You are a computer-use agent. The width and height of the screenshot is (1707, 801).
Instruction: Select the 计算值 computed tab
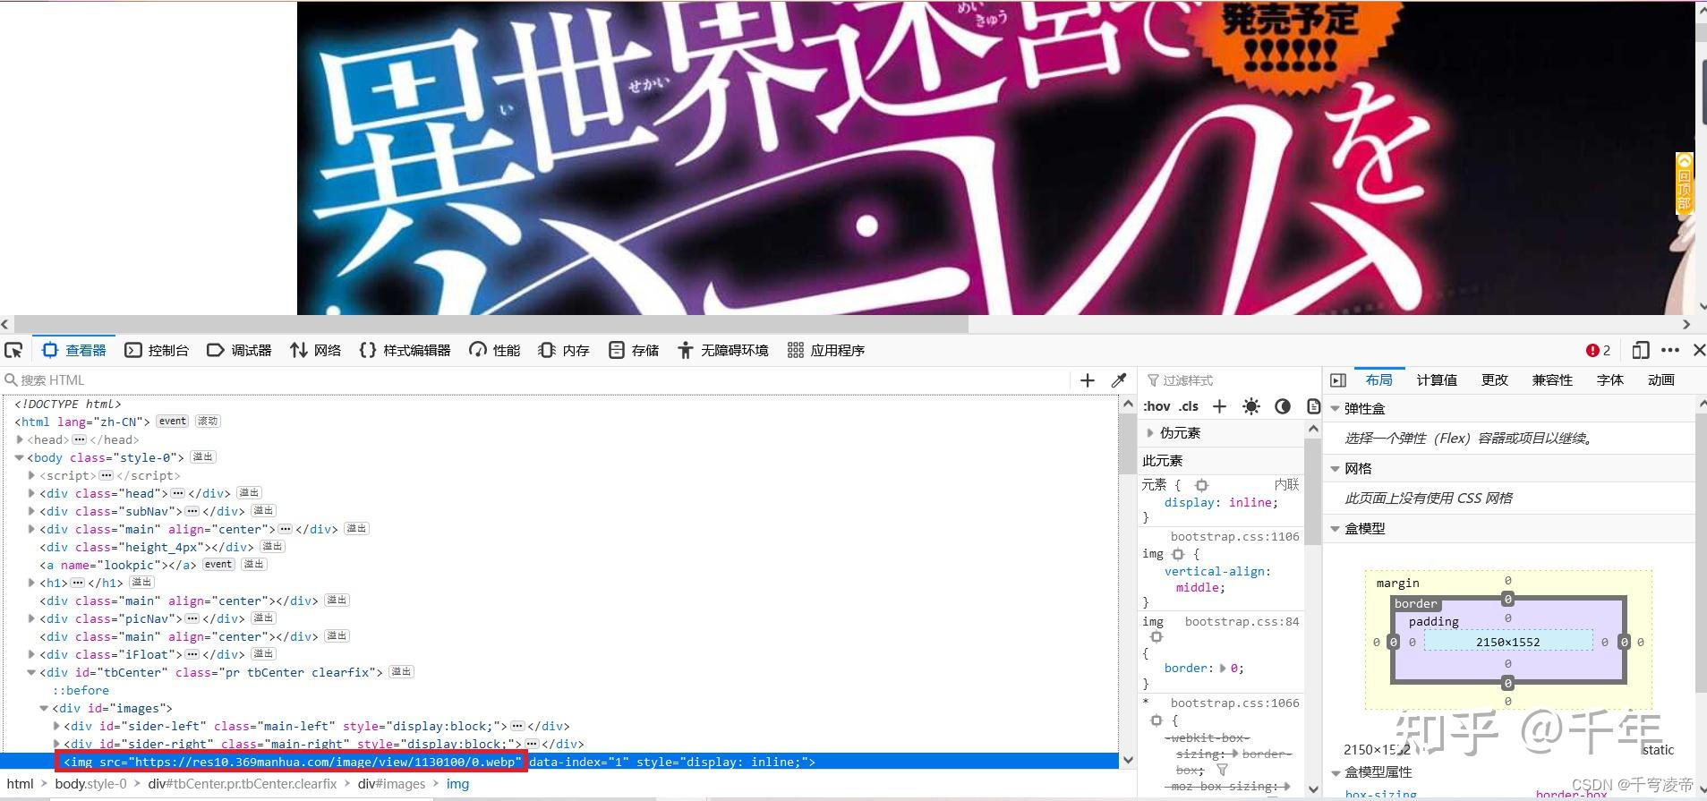1437,380
